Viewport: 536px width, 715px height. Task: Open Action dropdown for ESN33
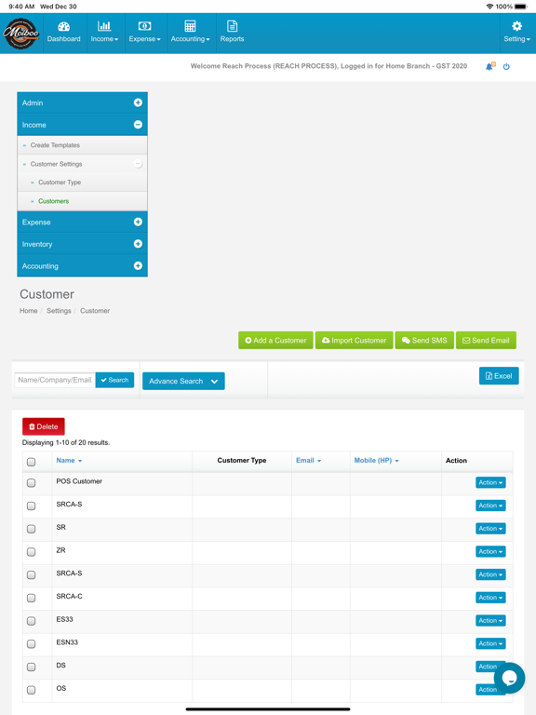tap(490, 643)
